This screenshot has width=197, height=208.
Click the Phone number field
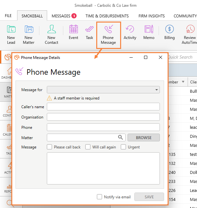pyautogui.click(x=103, y=127)
